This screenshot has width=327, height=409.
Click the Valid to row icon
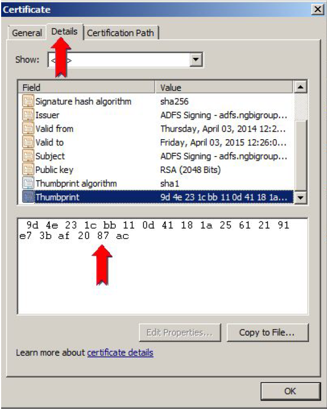point(28,142)
